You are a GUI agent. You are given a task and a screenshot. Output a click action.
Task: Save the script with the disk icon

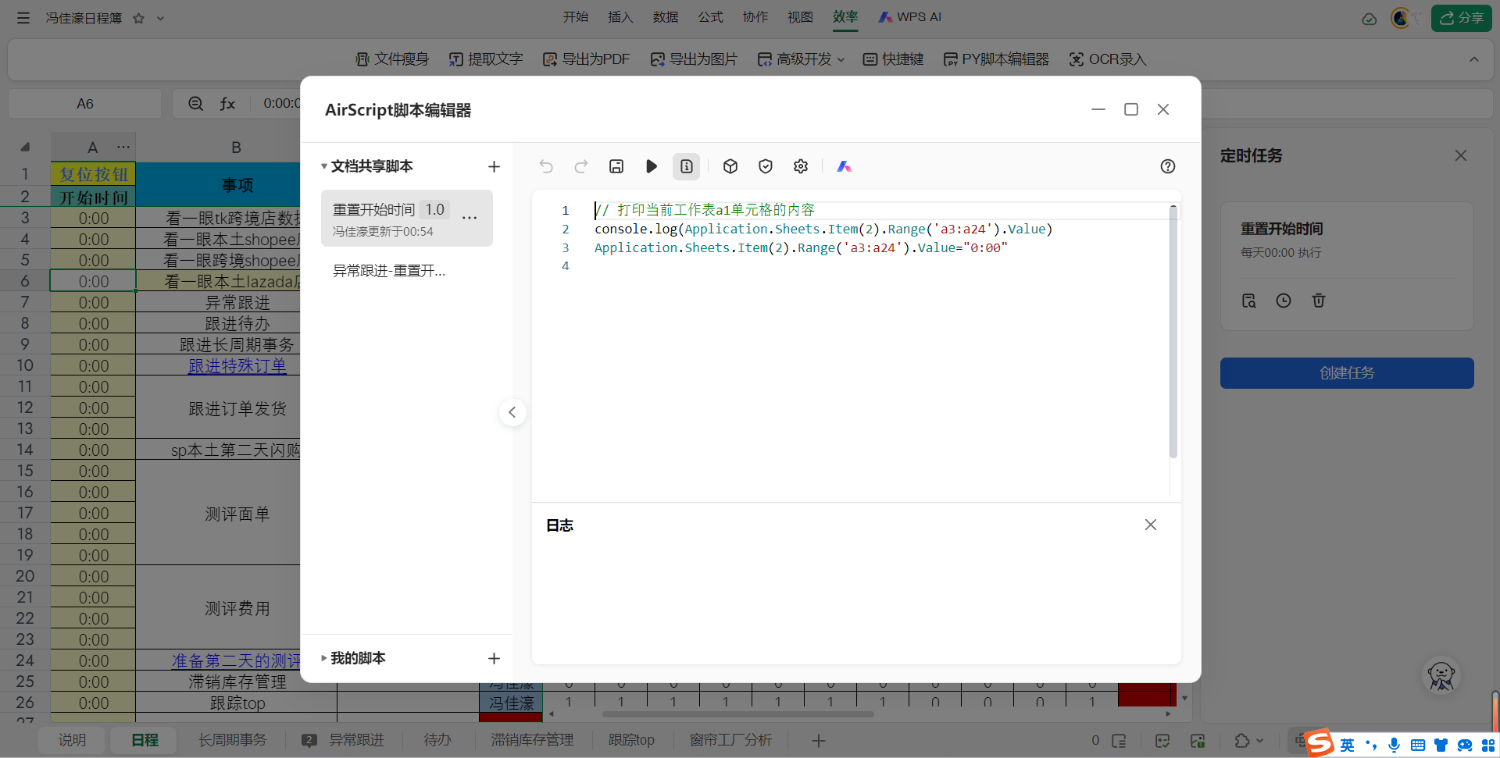pyautogui.click(x=616, y=166)
